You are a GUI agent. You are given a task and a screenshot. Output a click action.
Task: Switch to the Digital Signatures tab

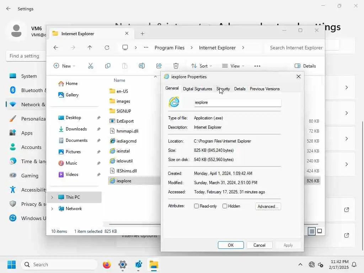pos(197,89)
